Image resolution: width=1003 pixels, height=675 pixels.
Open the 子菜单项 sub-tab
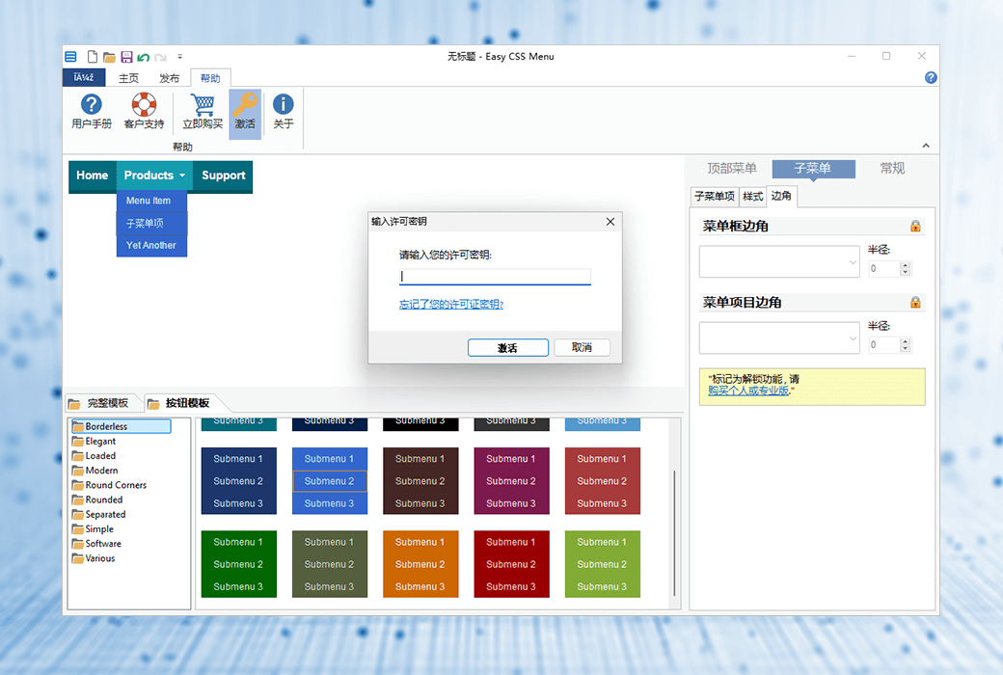coord(715,197)
